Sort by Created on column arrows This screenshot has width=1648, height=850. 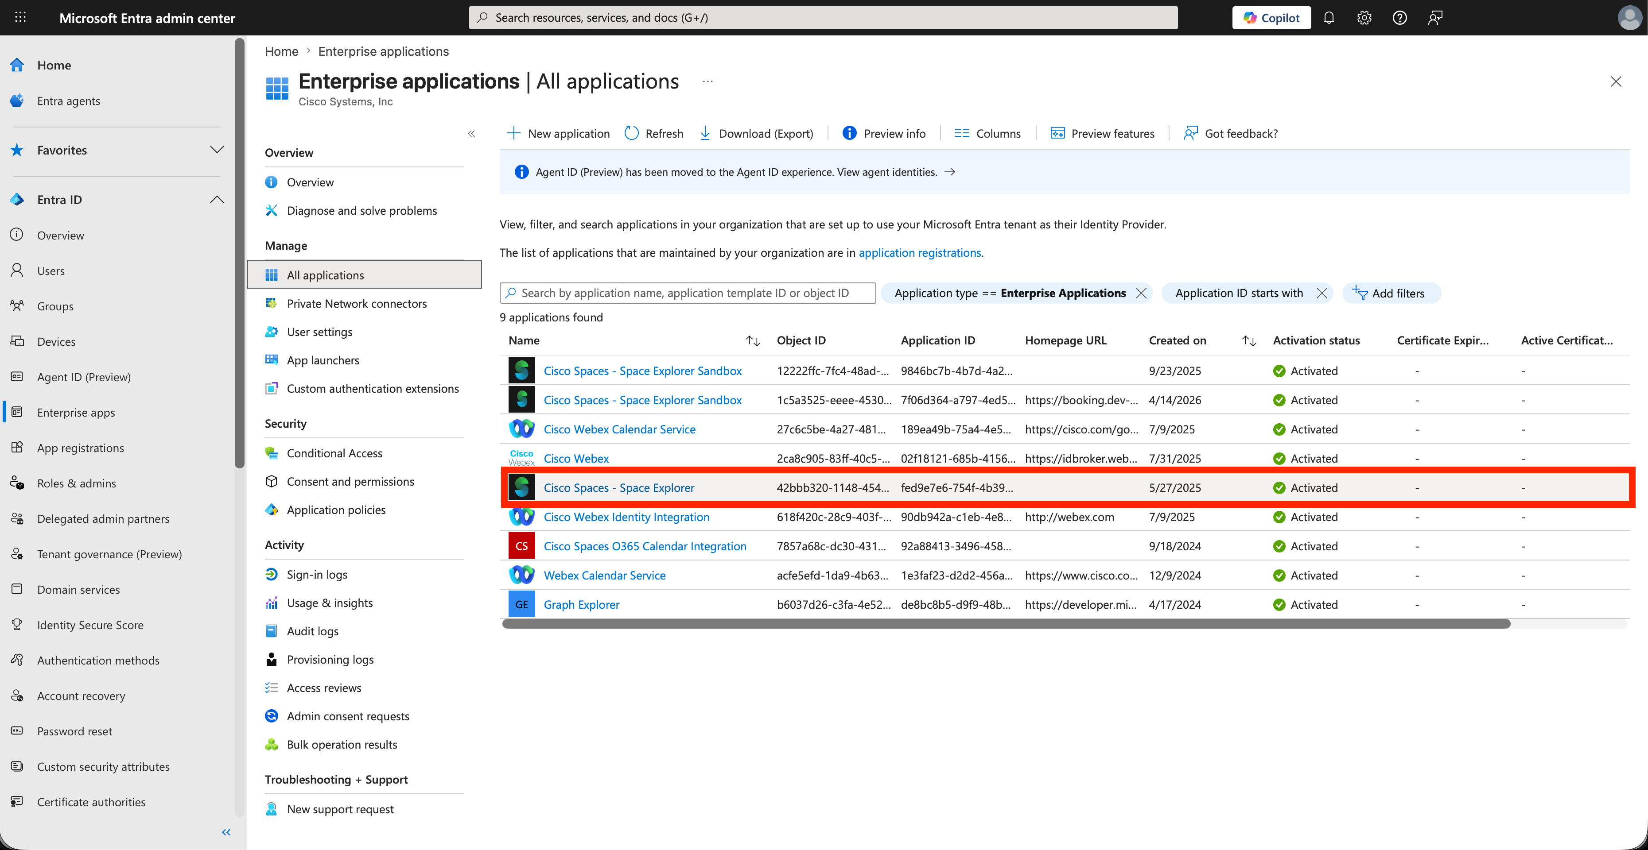pyautogui.click(x=1249, y=340)
